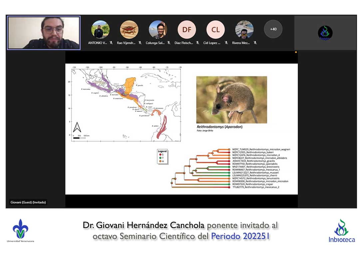Click the muted mic icon next to Rivera Mez.
Viewport: 363px width, 253px height.
tap(255, 43)
